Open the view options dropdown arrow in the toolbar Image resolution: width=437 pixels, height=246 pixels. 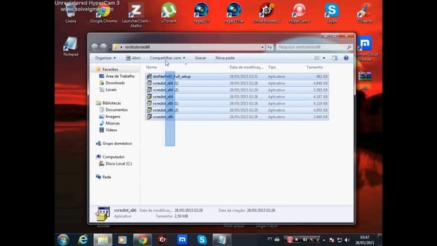tap(324, 58)
